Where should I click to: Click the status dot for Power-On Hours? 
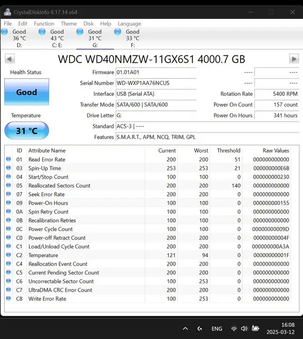pyautogui.click(x=9, y=203)
